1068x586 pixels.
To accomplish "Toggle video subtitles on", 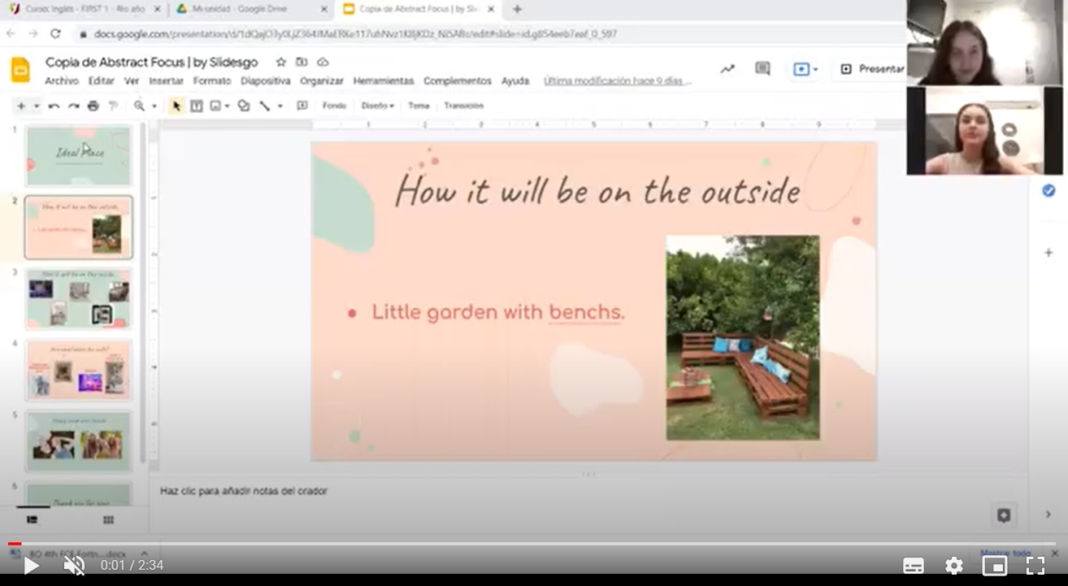I will (914, 566).
